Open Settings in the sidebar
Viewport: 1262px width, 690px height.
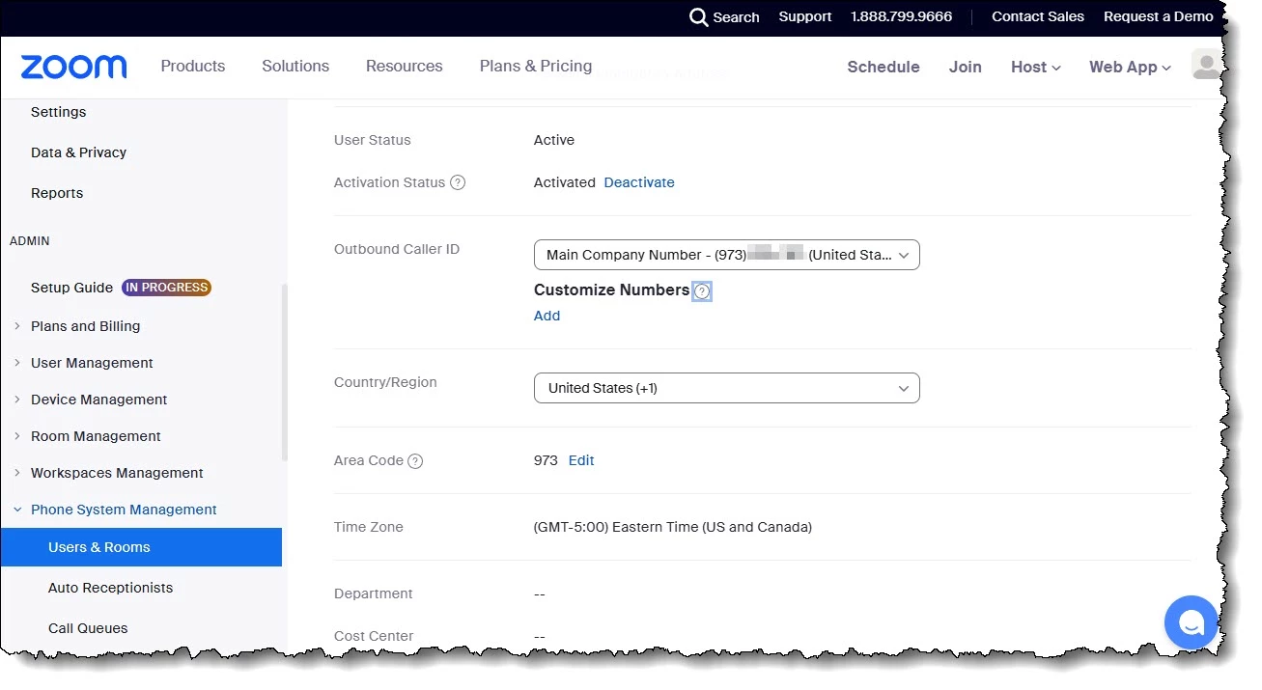pyautogui.click(x=58, y=112)
